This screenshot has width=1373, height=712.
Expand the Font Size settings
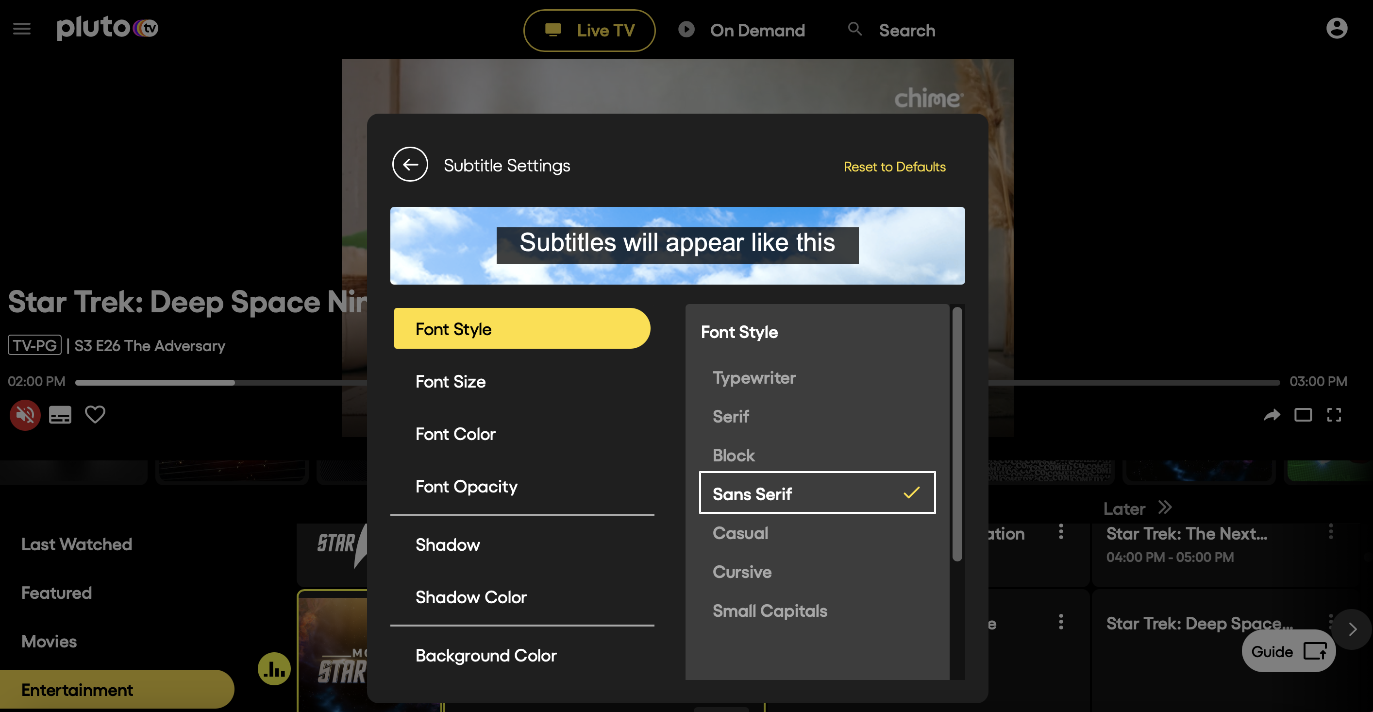(x=523, y=380)
